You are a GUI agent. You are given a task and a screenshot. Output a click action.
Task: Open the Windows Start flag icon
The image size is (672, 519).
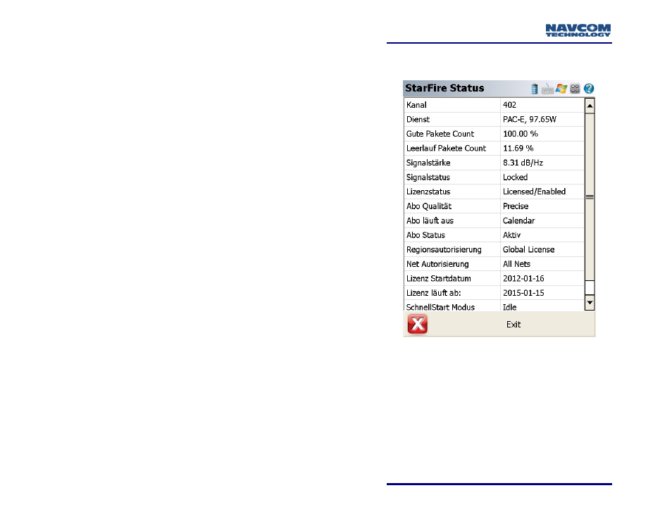[561, 89]
